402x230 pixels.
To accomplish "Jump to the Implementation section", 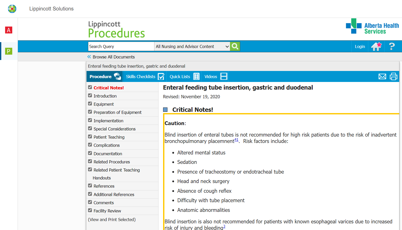I will pyautogui.click(x=108, y=121).
